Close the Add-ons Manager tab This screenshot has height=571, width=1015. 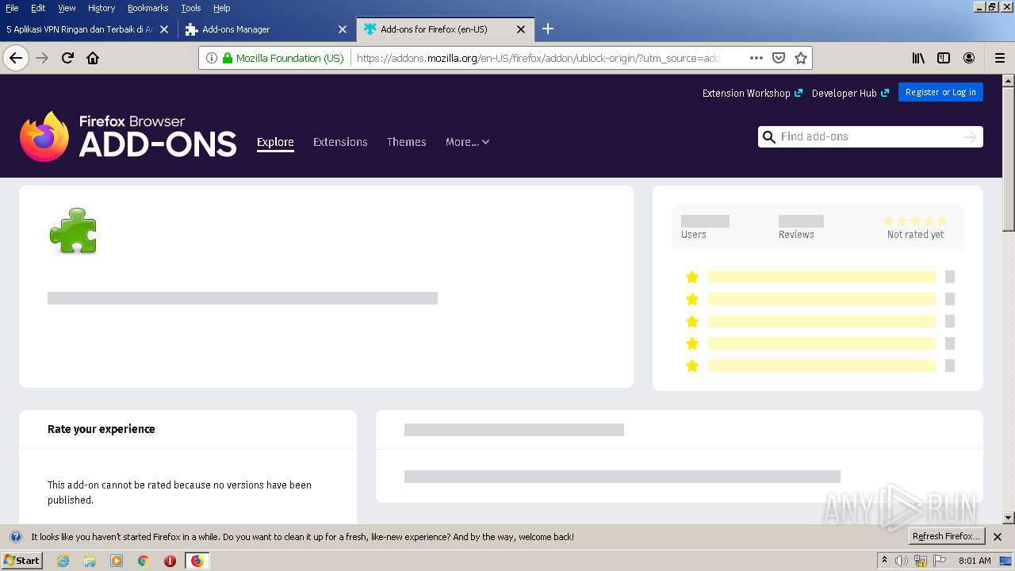click(x=343, y=29)
